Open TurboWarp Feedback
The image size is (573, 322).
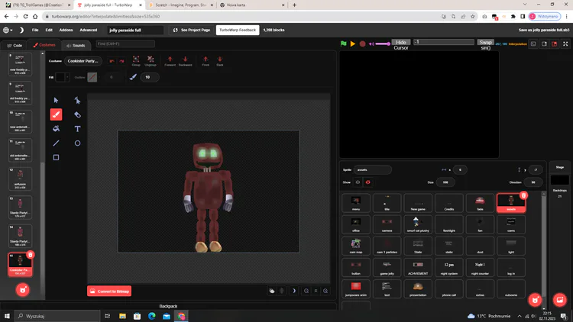click(238, 30)
